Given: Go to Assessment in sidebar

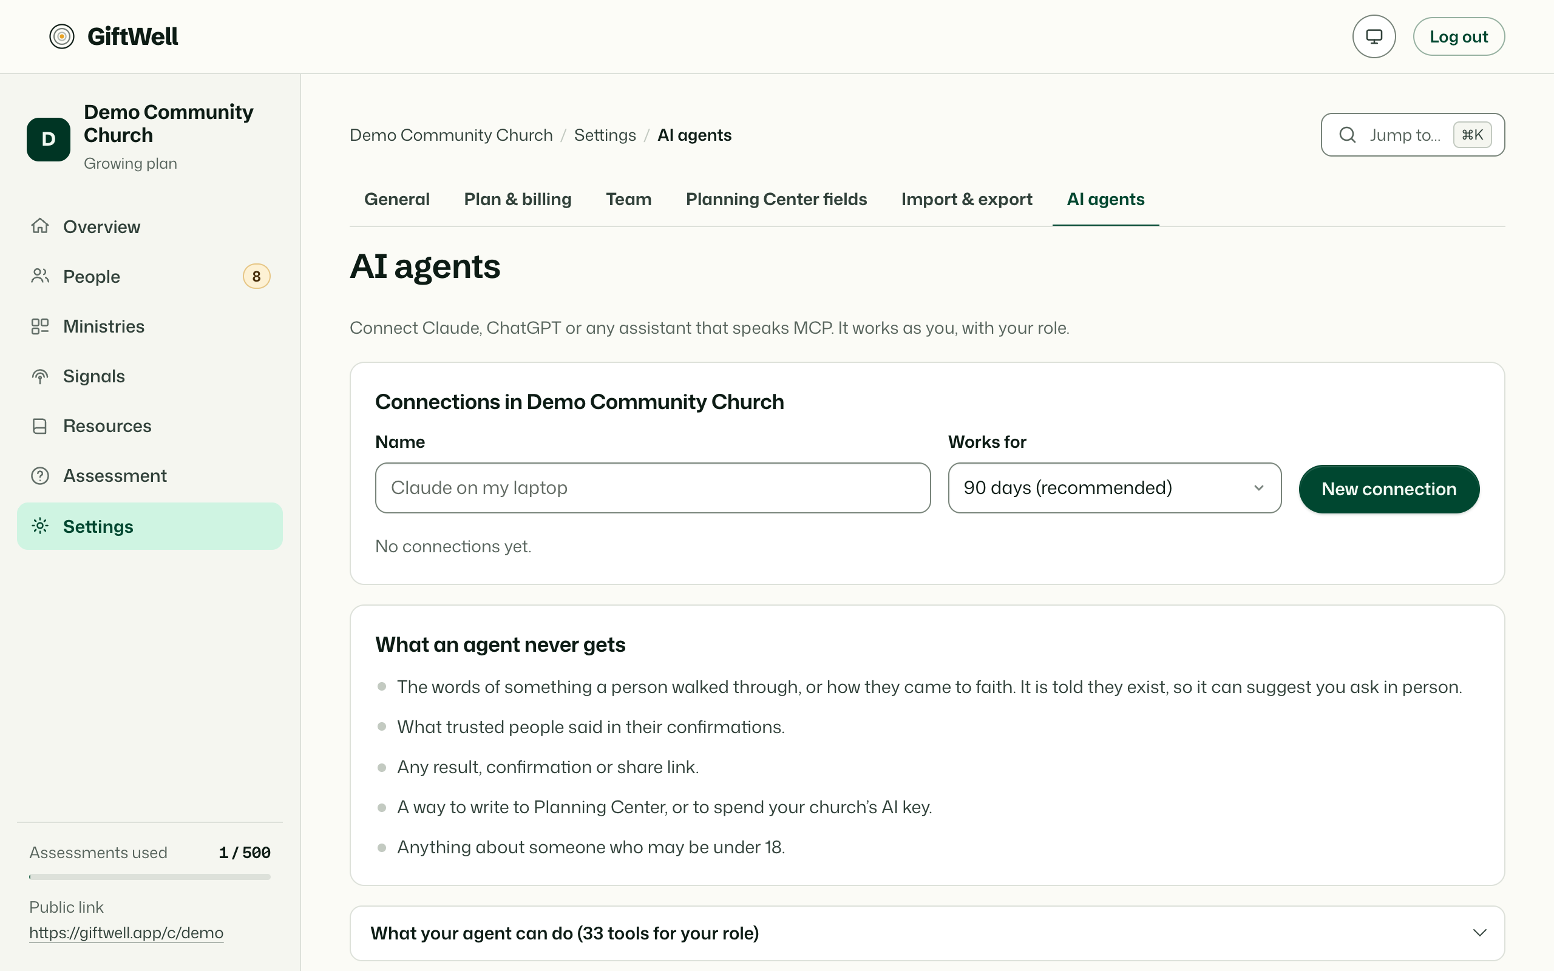Looking at the screenshot, I should [x=149, y=476].
